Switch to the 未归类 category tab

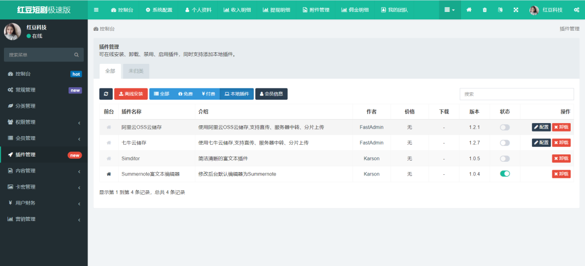[136, 71]
